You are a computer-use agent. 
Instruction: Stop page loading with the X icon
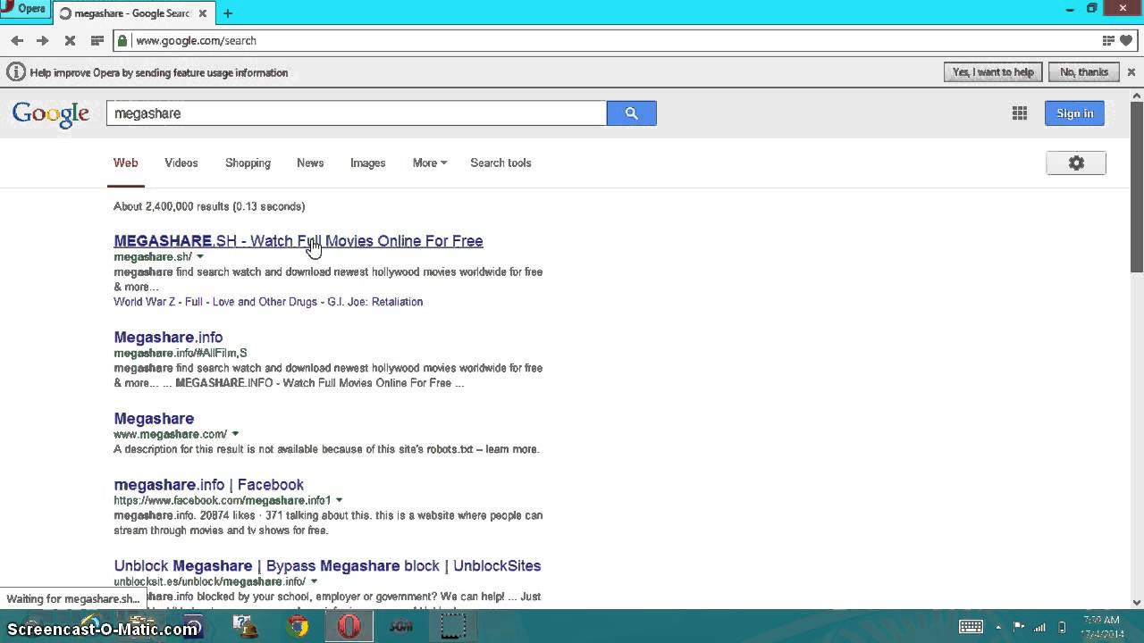(70, 40)
